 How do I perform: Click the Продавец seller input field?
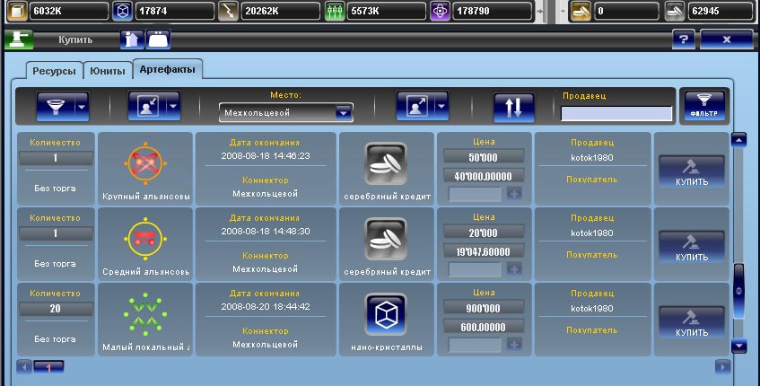click(x=616, y=113)
